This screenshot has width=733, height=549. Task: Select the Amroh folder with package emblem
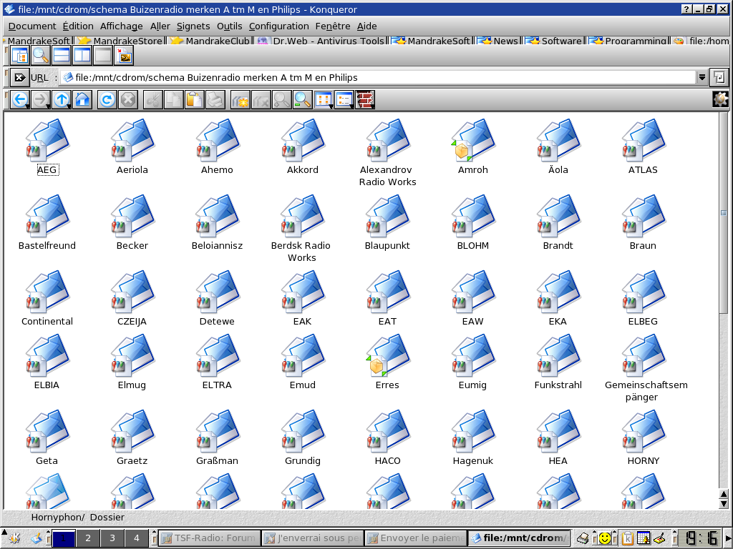473,146
